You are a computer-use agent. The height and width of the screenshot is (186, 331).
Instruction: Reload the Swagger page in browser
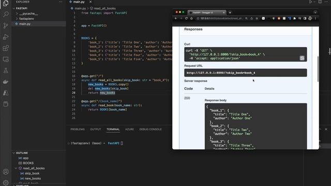click(186, 19)
